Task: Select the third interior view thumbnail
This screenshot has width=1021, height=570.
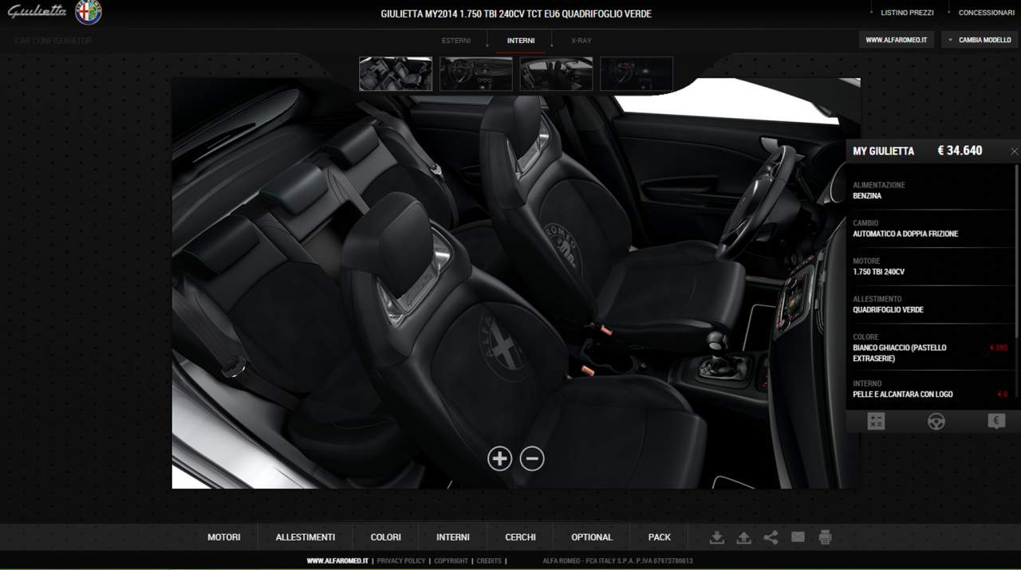Action: point(556,73)
